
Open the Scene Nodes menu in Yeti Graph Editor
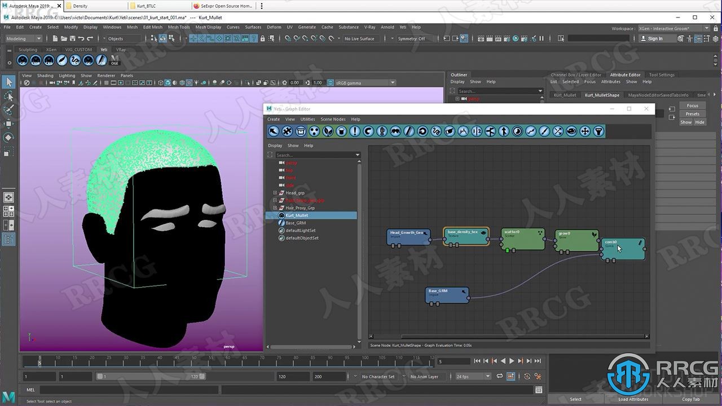coord(333,119)
